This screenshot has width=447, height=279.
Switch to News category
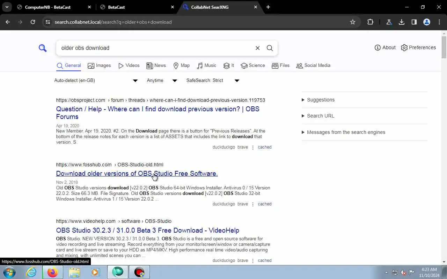pos(156,66)
